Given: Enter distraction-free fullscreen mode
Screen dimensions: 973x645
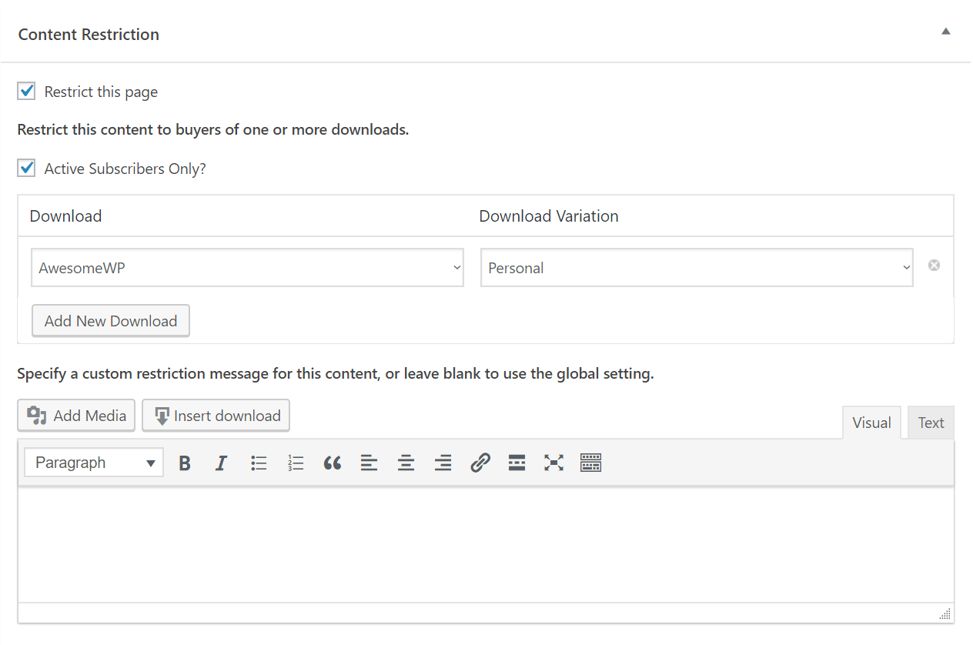Looking at the screenshot, I should pos(553,463).
